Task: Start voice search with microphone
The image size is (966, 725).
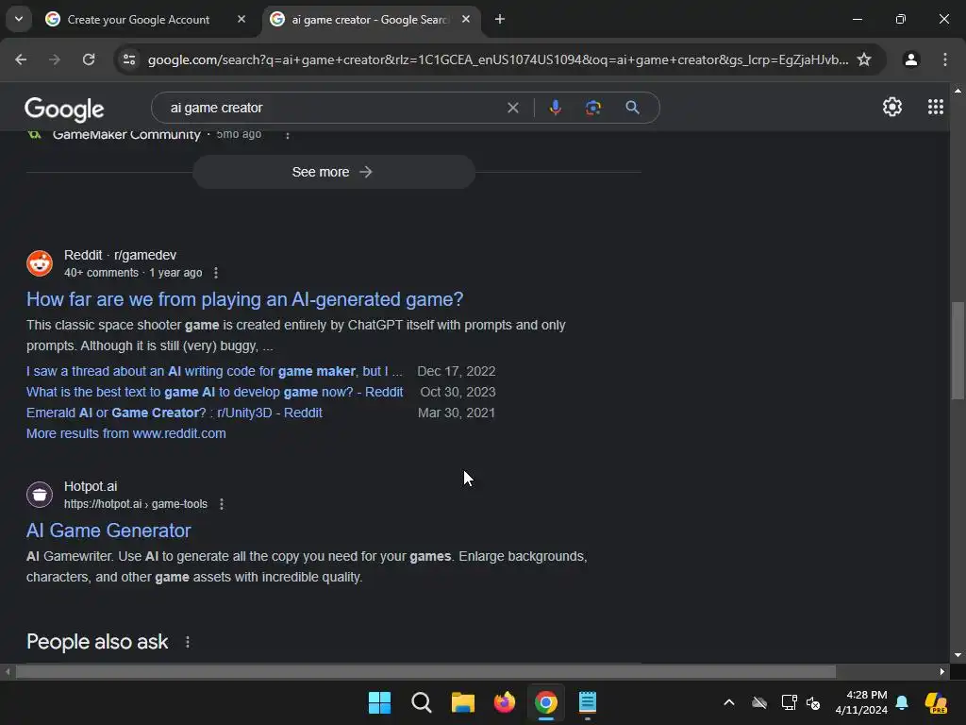Action: [555, 108]
